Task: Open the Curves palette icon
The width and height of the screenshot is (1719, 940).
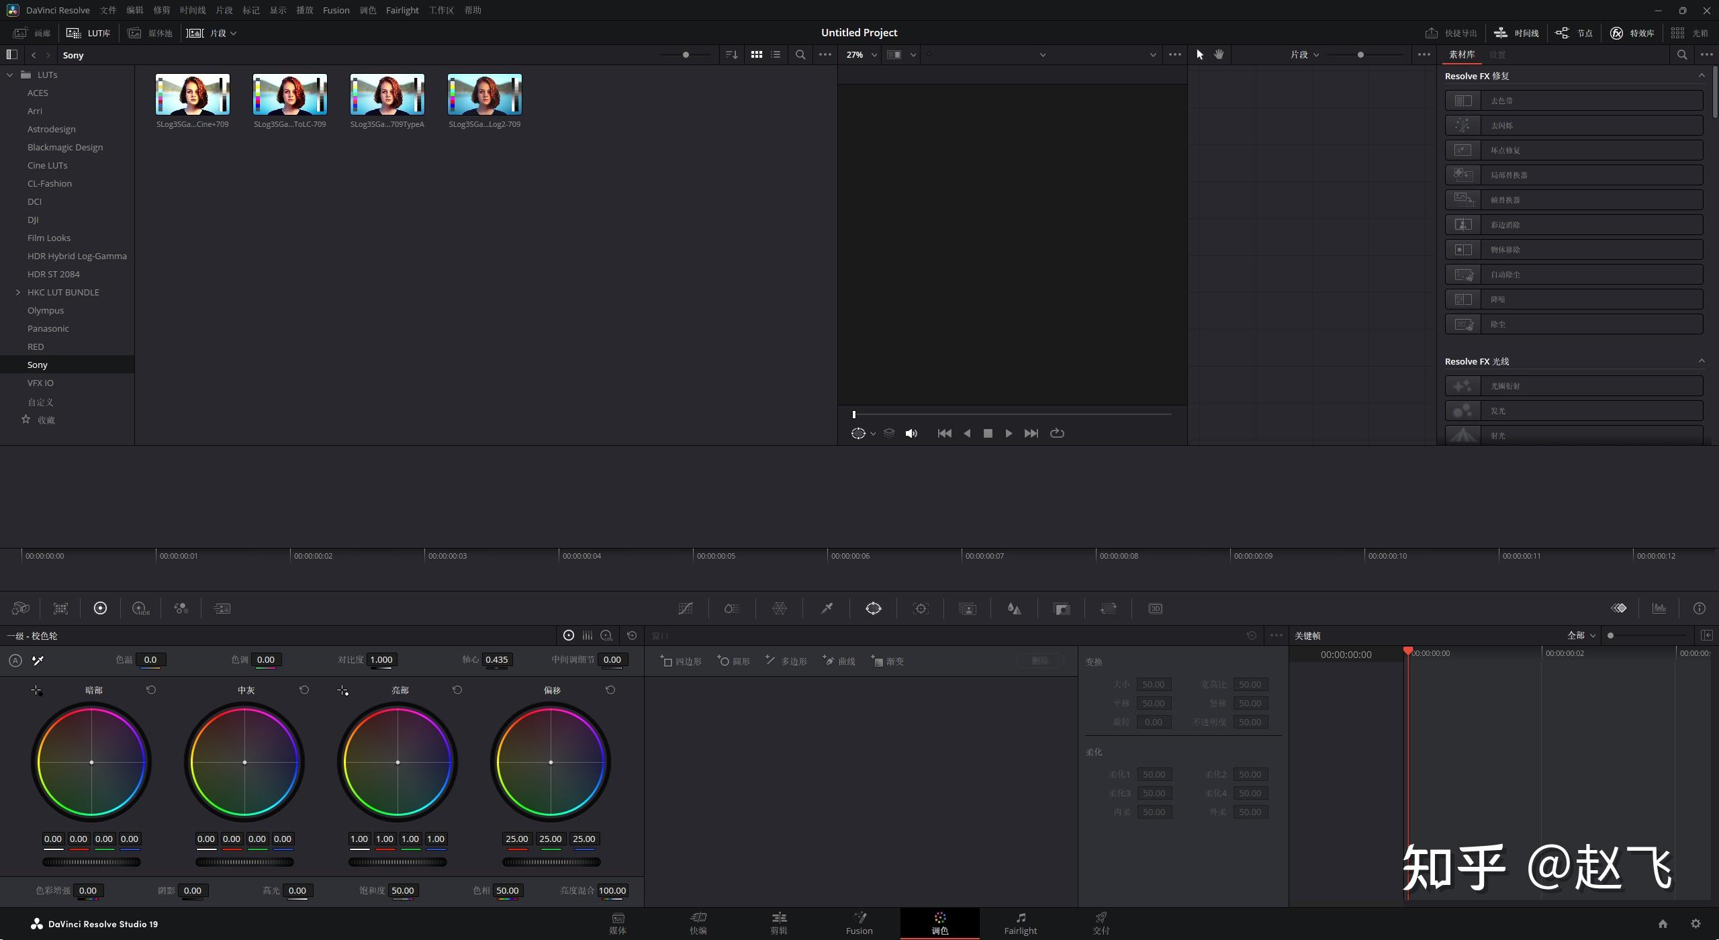Action: (686, 608)
